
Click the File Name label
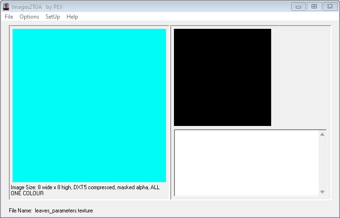click(20, 211)
